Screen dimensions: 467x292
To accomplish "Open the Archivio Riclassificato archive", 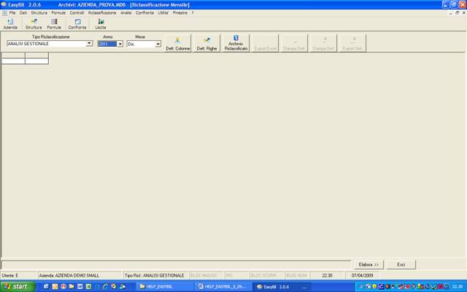I will coord(236,43).
